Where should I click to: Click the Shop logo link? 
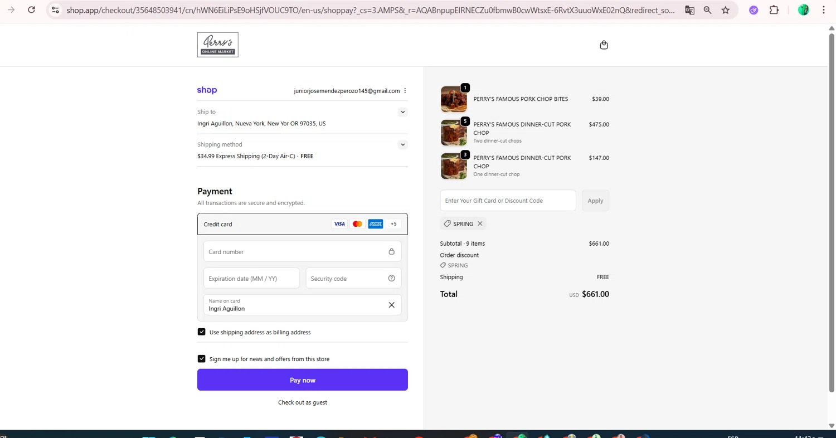[207, 90]
